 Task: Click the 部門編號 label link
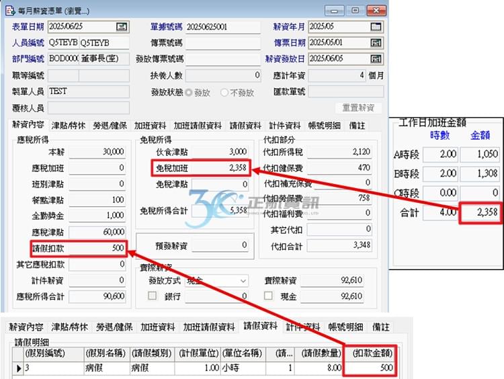[x=28, y=59]
